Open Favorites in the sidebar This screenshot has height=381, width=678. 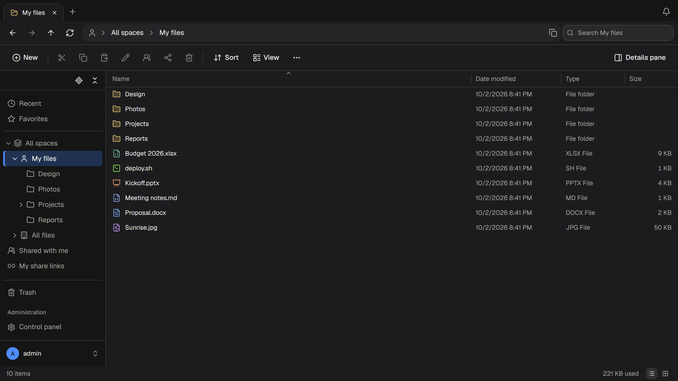pos(53,119)
